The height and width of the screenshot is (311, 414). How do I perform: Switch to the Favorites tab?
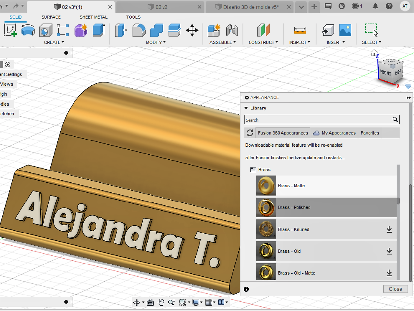(370, 133)
